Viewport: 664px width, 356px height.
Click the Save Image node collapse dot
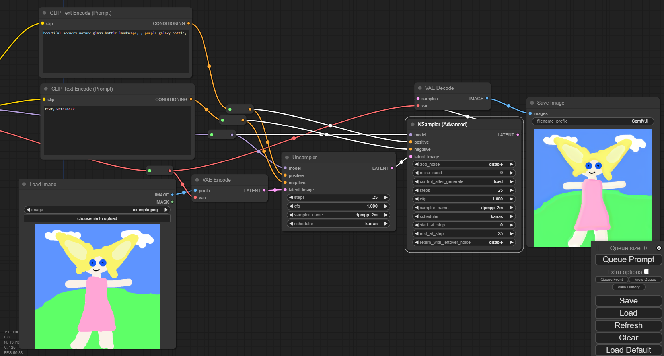(532, 103)
